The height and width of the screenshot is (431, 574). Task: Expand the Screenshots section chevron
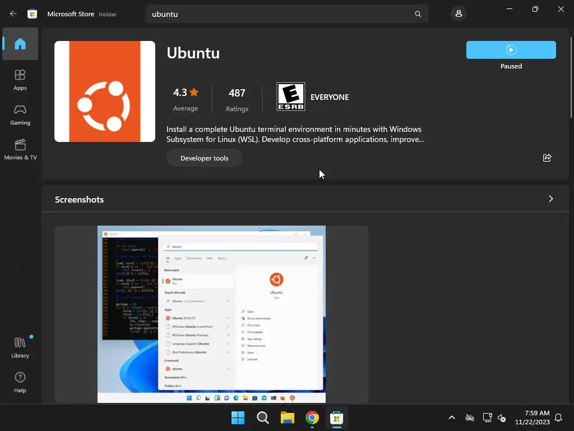(x=550, y=199)
